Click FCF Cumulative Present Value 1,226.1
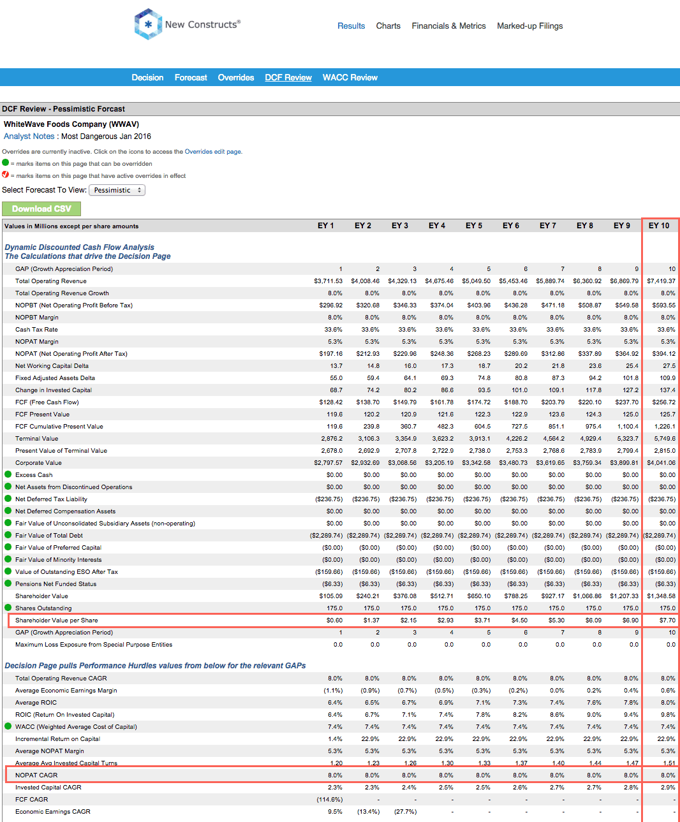The width and height of the screenshot is (680, 822). (x=665, y=427)
